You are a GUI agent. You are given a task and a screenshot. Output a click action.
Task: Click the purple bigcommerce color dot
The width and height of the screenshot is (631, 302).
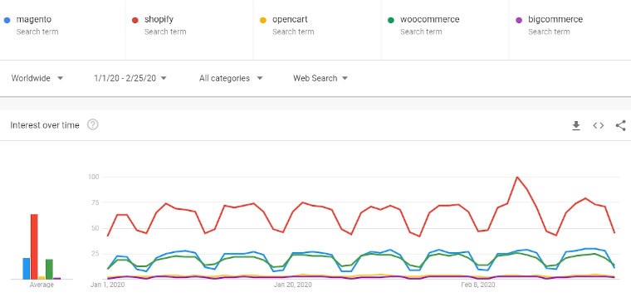(x=519, y=20)
